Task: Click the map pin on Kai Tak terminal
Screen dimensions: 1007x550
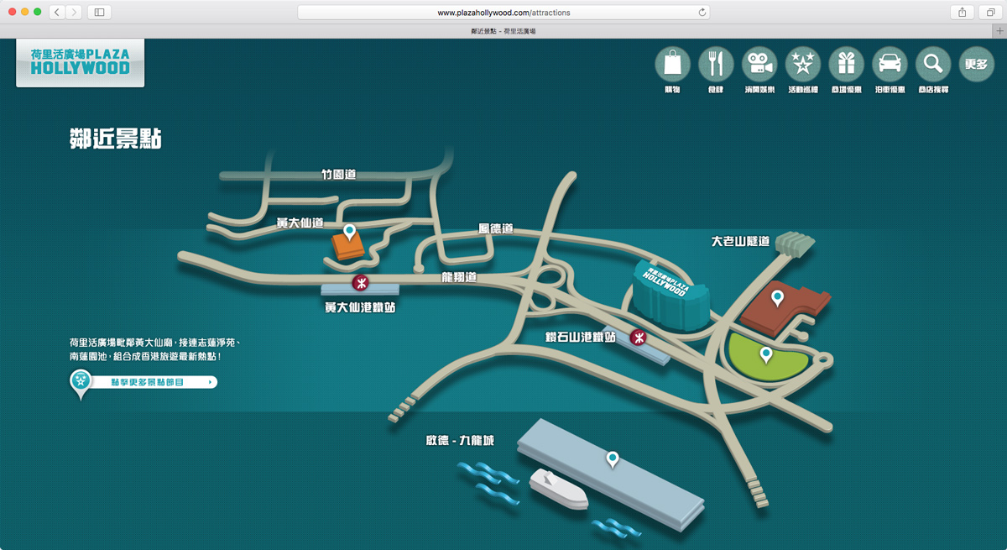Action: point(613,458)
